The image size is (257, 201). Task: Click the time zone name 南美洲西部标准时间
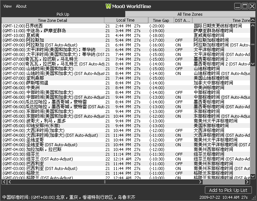[213, 149]
